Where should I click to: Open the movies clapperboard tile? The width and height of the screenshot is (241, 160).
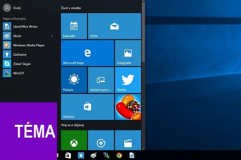tap(128, 140)
